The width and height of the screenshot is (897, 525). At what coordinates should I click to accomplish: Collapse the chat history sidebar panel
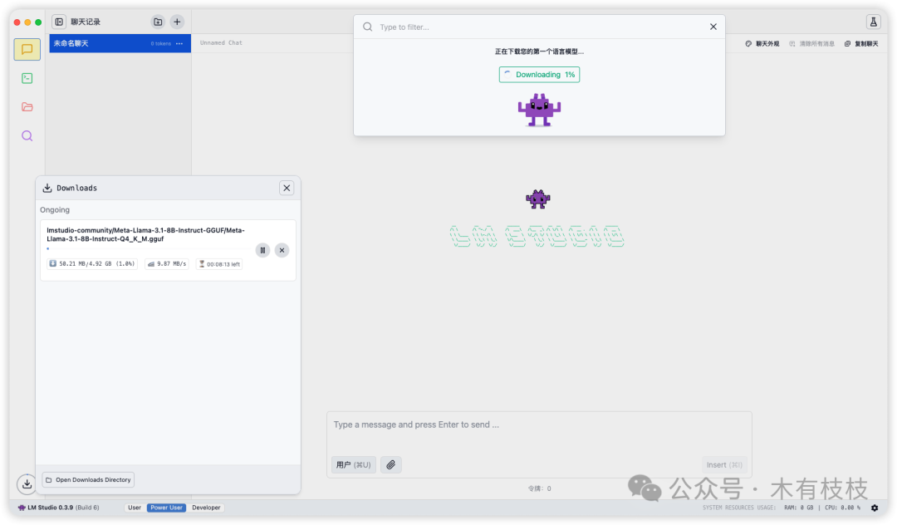pyautogui.click(x=59, y=22)
